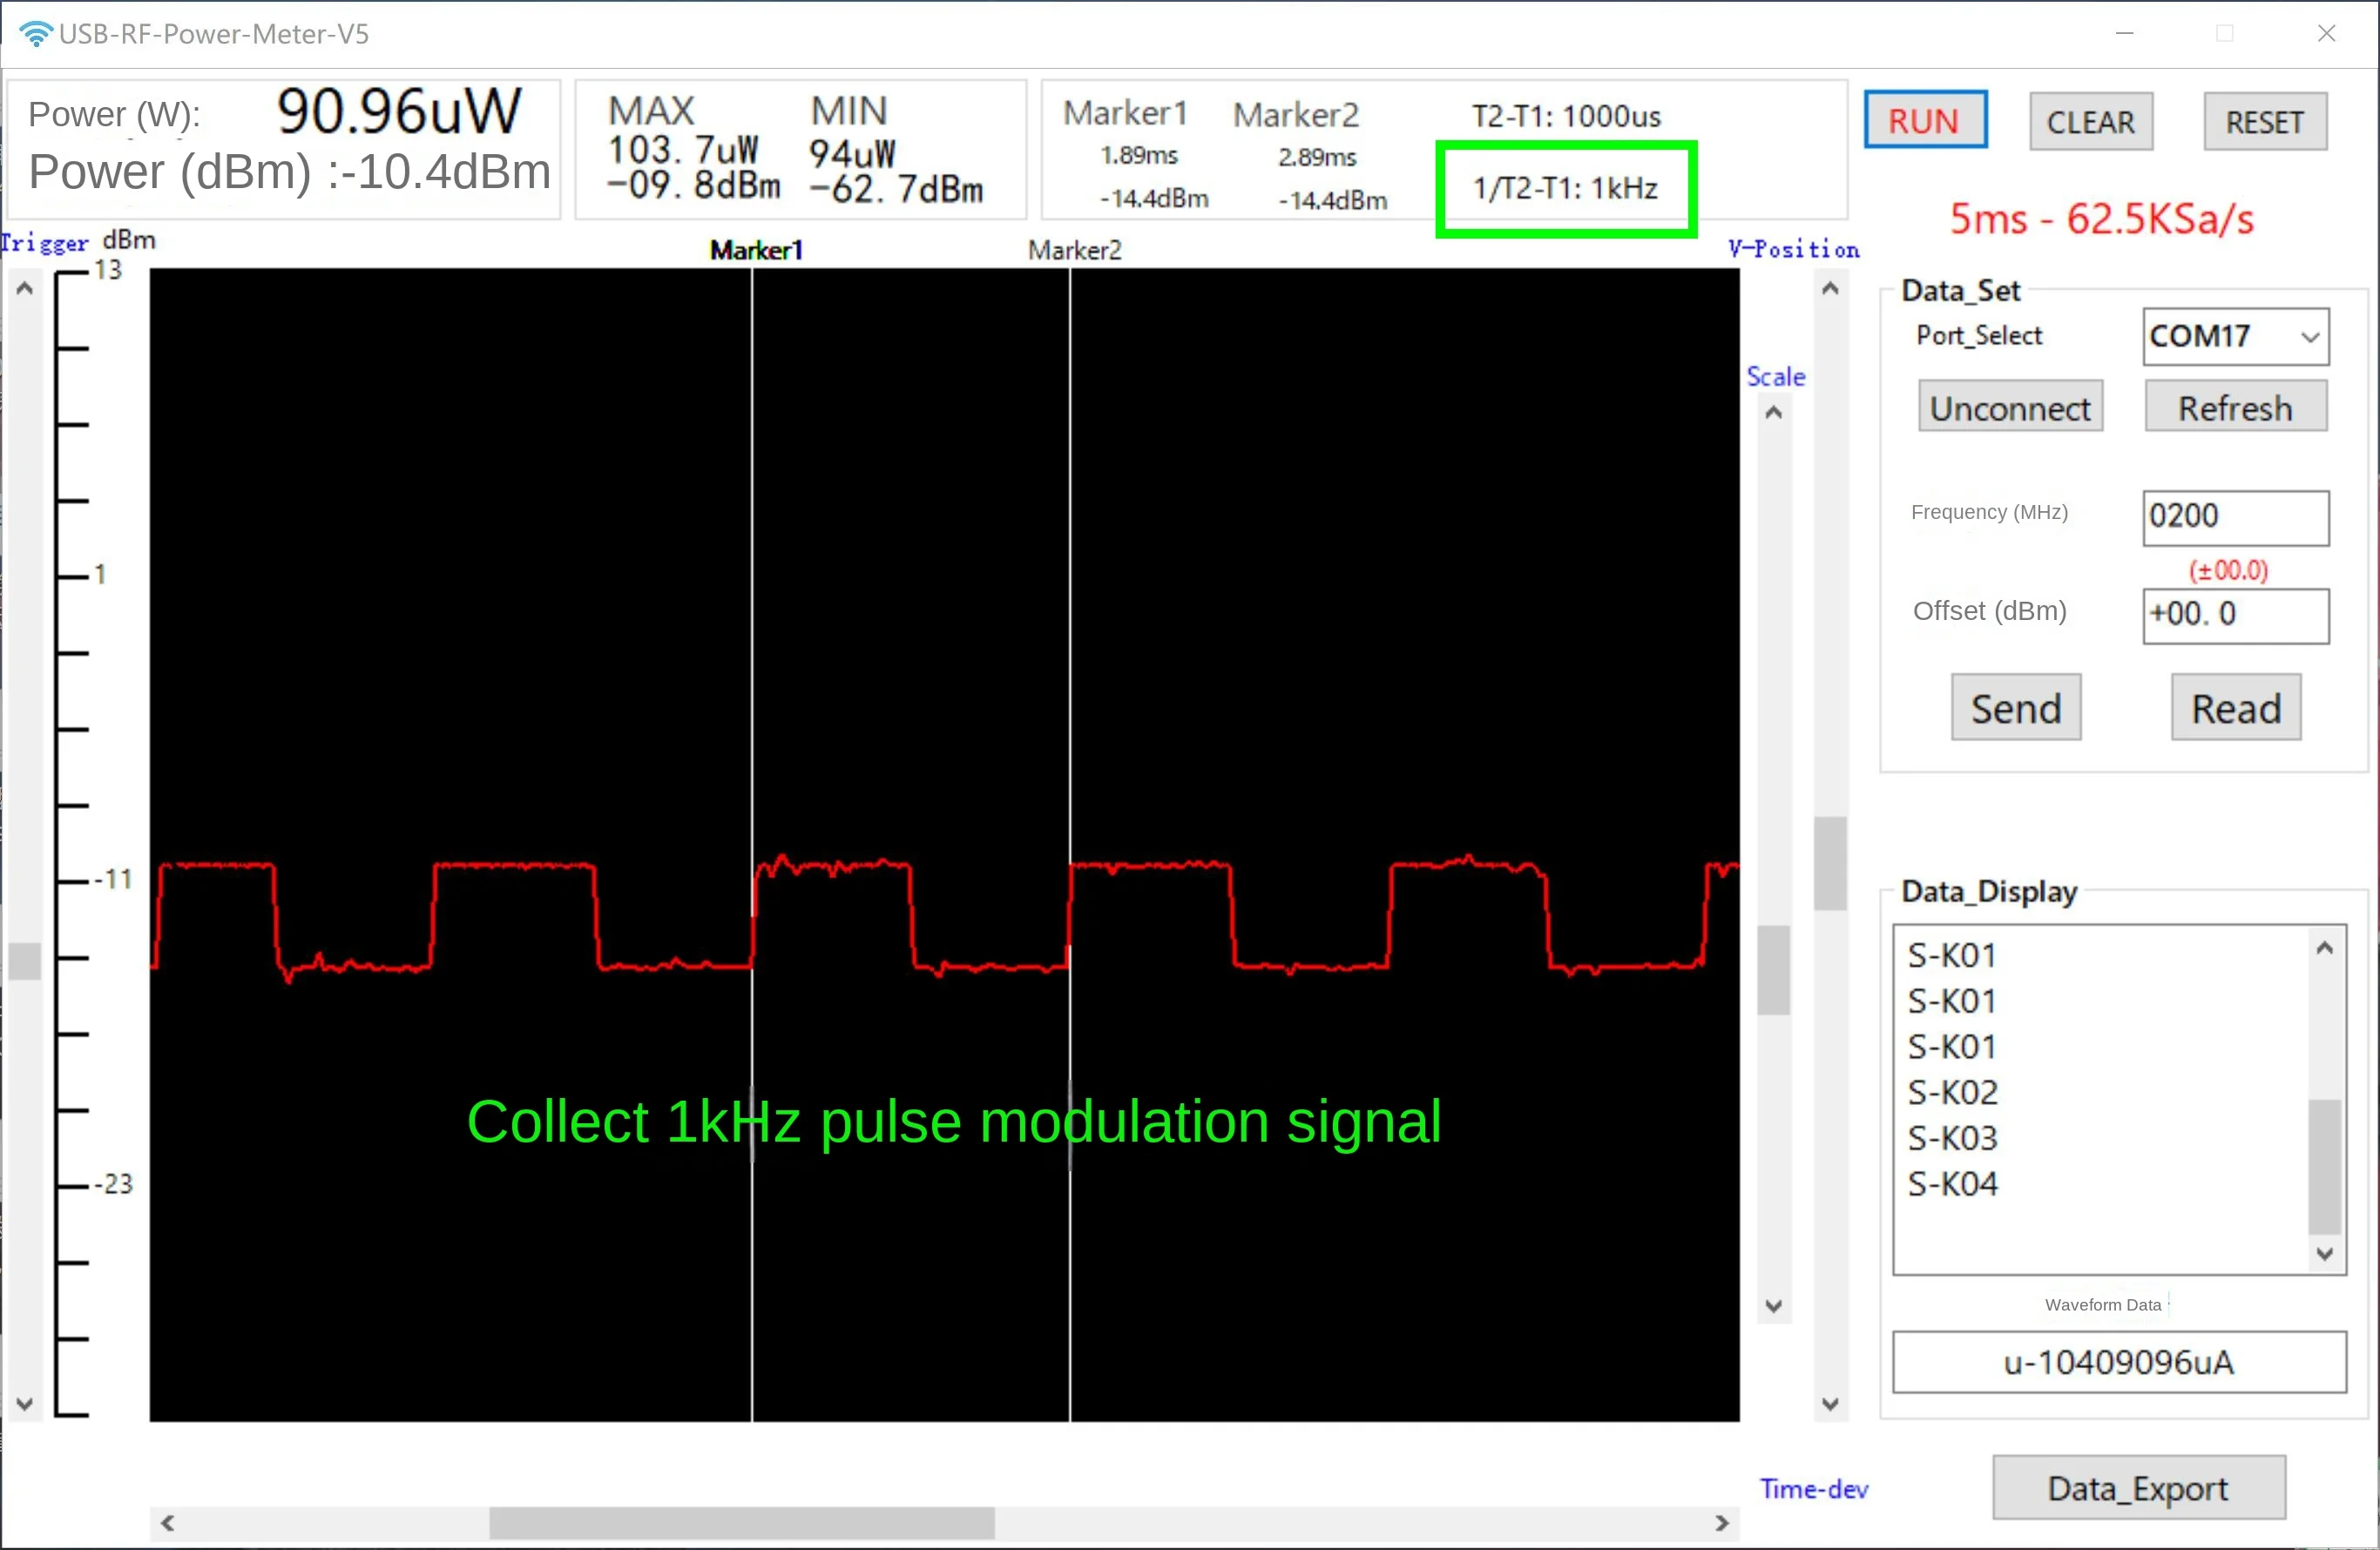Click the Scale slider thumb
Image resolution: width=2380 pixels, height=1550 pixels.
pyautogui.click(x=1773, y=969)
